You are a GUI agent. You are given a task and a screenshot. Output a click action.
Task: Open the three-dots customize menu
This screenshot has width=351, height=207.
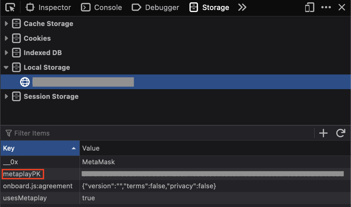(x=326, y=7)
